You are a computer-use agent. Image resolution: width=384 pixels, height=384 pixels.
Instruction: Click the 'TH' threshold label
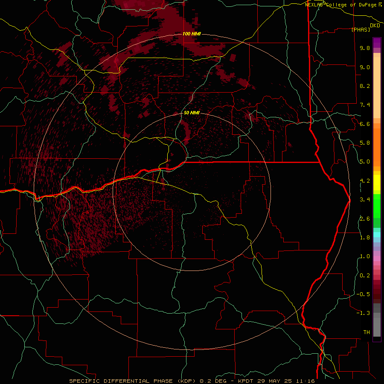[367, 332]
